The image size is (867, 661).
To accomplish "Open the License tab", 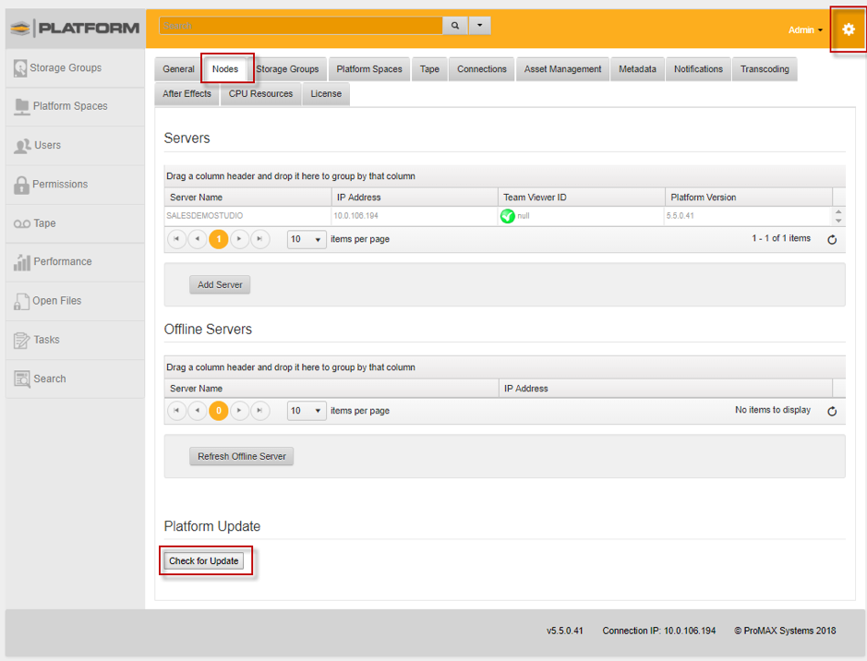I will pyautogui.click(x=325, y=93).
